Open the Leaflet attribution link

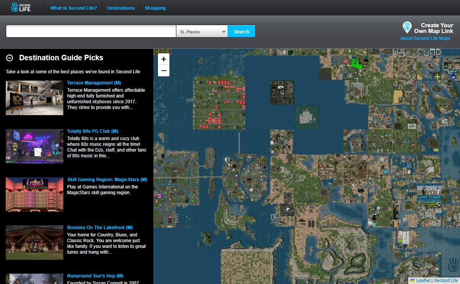tap(423, 281)
